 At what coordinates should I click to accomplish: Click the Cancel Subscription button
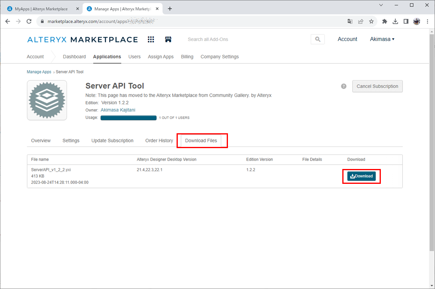[x=377, y=86]
